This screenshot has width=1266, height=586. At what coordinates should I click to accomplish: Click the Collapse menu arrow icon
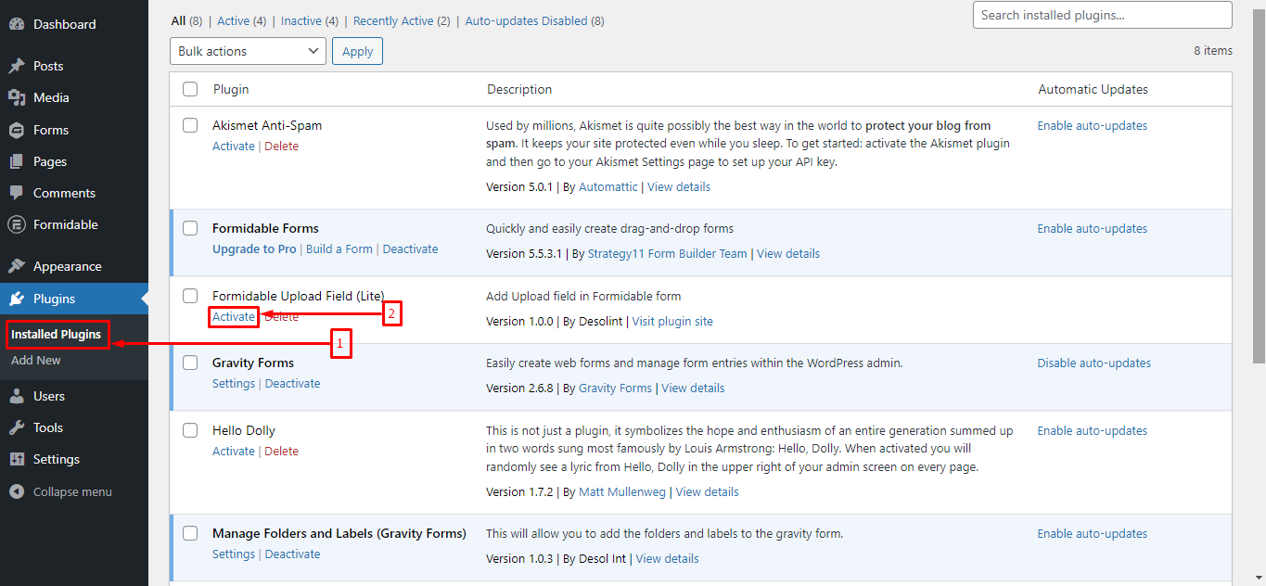tap(17, 491)
